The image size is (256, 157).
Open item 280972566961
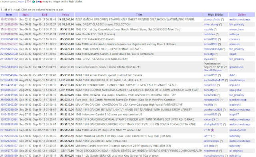click(x=9, y=44)
